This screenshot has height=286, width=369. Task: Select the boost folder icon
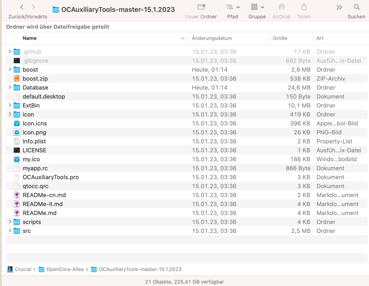(x=17, y=70)
